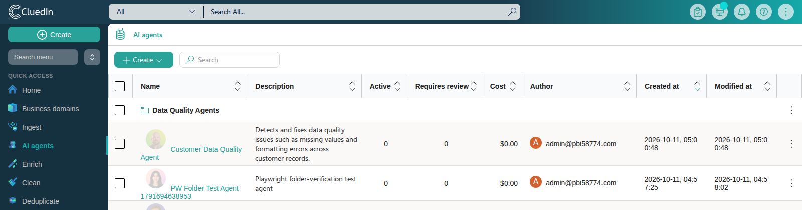Click admin@pbi58774.com in Customer Data Quality row
Viewport: 802px width, 210px height.
pos(581,144)
